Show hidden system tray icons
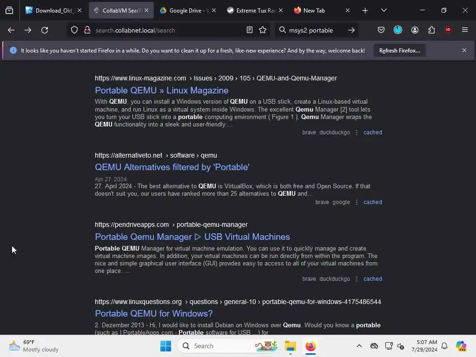Image resolution: width=476 pixels, height=357 pixels. pos(359,346)
